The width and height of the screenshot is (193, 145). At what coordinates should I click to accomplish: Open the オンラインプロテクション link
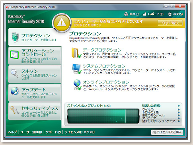(x=106, y=82)
